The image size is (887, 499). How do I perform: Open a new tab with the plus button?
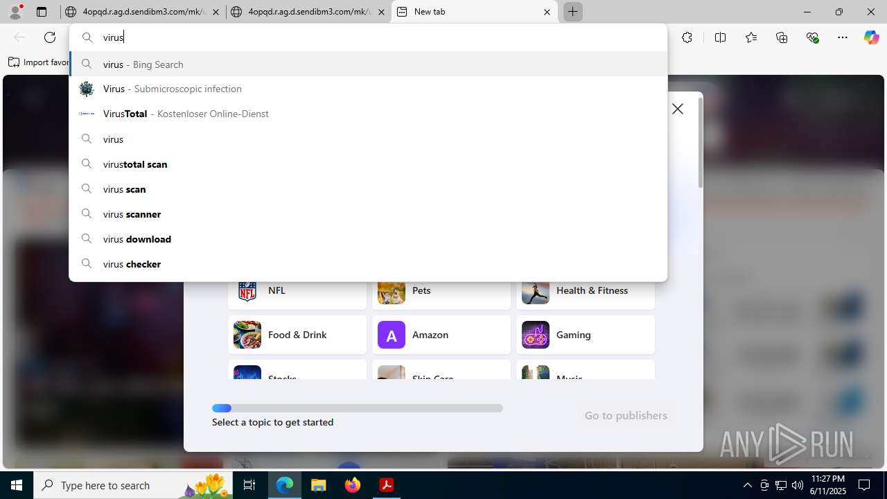572,12
